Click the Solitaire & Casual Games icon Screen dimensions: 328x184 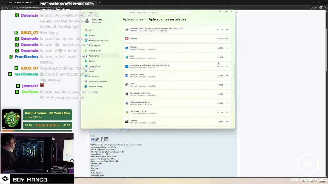point(127,103)
